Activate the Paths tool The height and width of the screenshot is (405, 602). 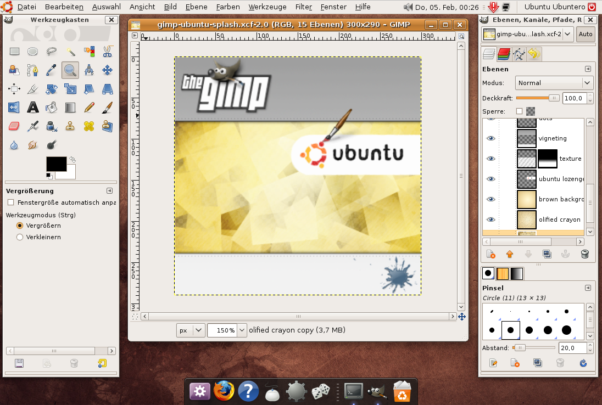[33, 70]
